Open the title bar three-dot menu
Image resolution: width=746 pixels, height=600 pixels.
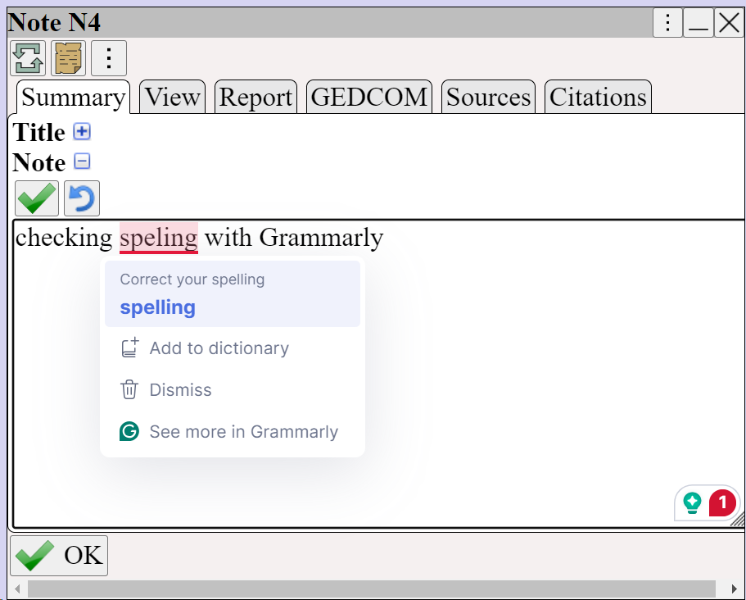pos(667,22)
